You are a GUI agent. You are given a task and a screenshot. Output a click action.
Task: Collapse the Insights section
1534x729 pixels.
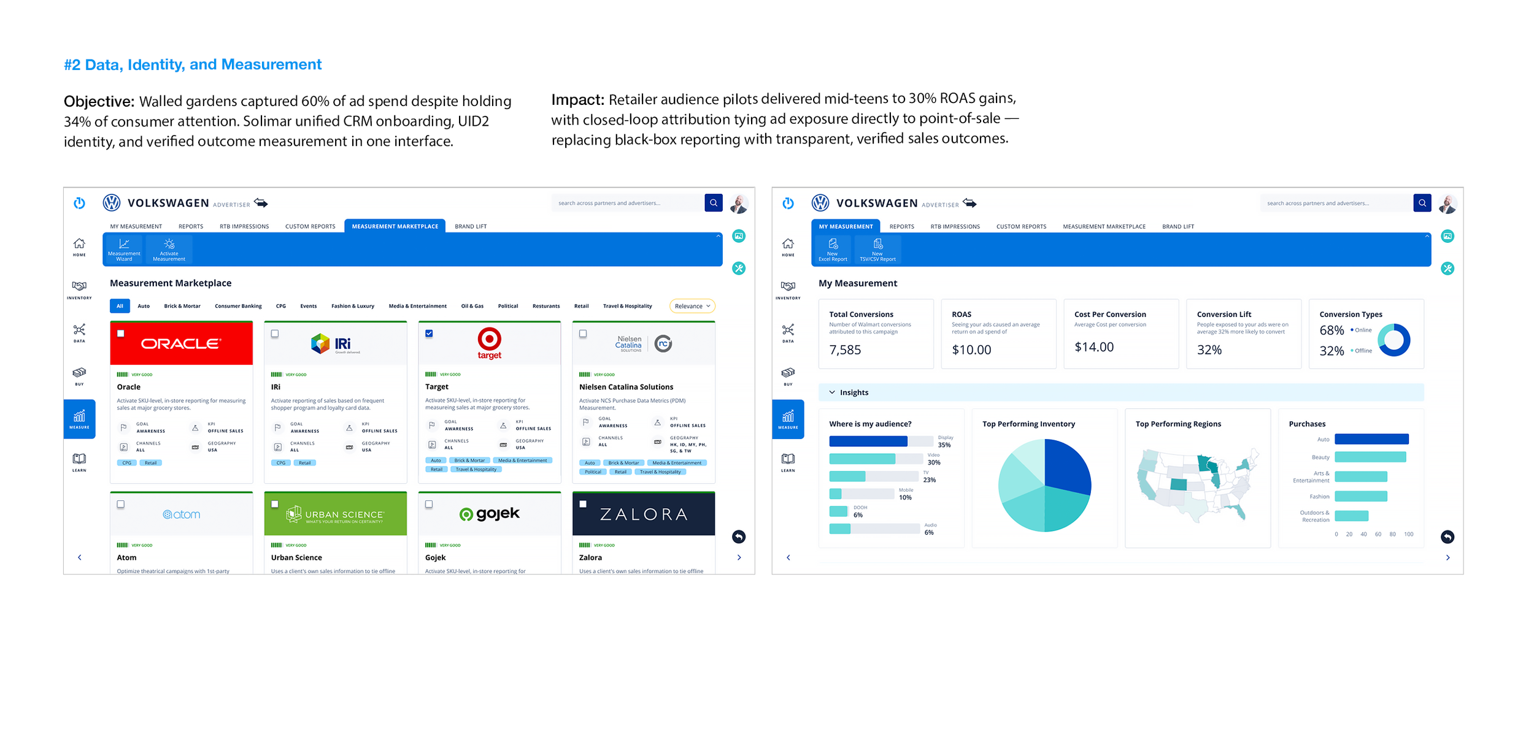pyautogui.click(x=832, y=392)
